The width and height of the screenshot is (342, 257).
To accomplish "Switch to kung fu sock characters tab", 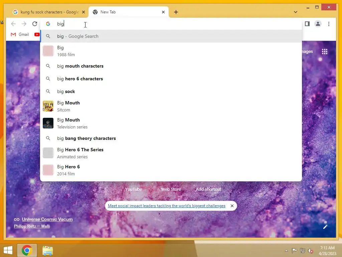I will tap(47, 12).
